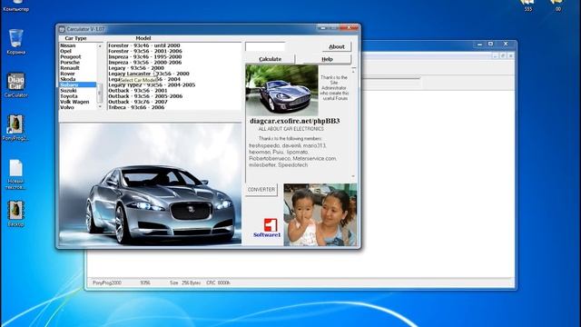
Task: Click the Car Type list scroll down arrow
Action: [x=100, y=107]
